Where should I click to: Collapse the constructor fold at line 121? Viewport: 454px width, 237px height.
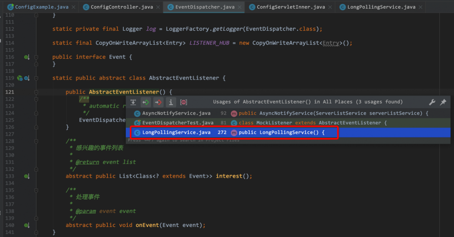coord(36,92)
